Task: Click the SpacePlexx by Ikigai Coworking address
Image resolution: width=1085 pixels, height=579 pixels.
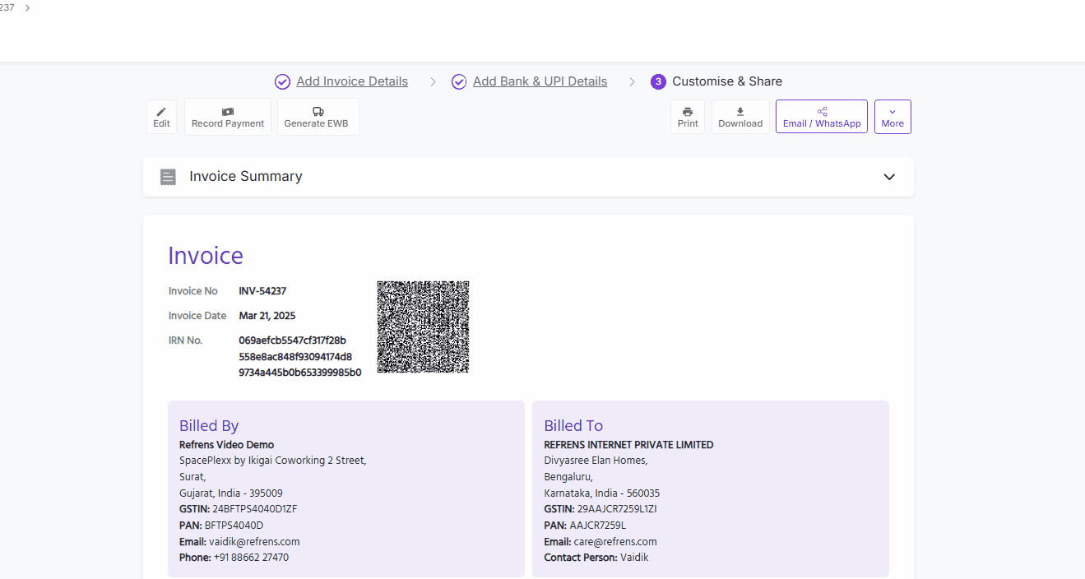Action: [x=273, y=461]
